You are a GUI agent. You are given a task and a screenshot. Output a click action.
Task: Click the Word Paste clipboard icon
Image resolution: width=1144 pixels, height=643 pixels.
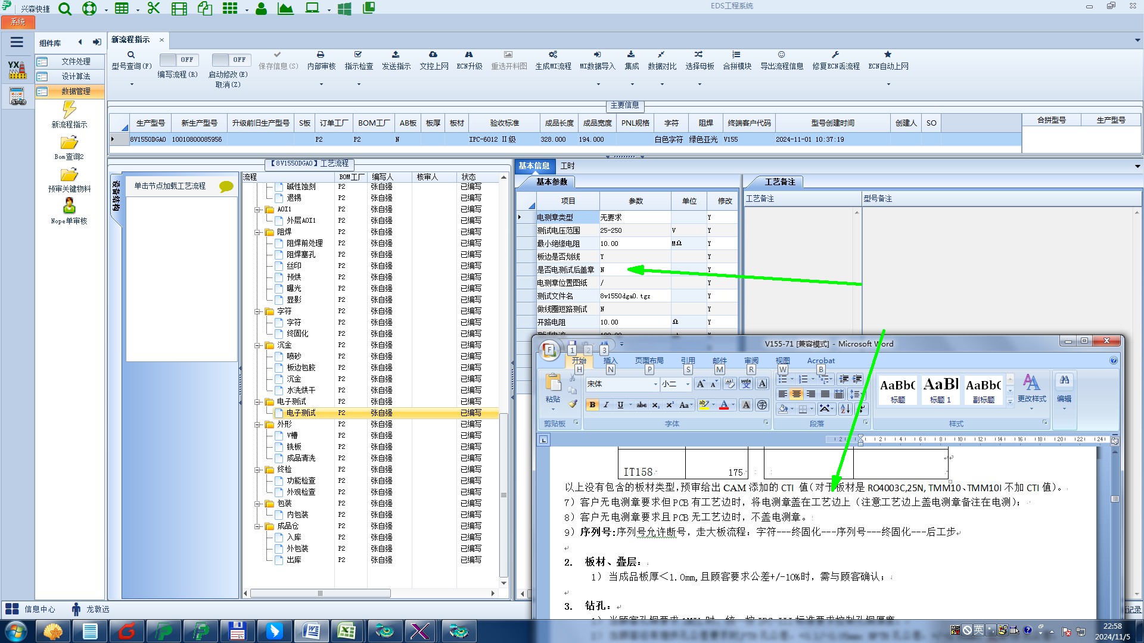click(553, 382)
